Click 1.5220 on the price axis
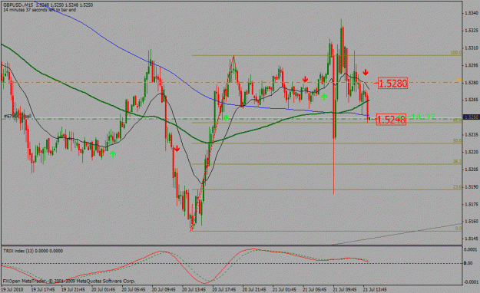This screenshot has width=480, height=293. pyautogui.click(x=472, y=152)
